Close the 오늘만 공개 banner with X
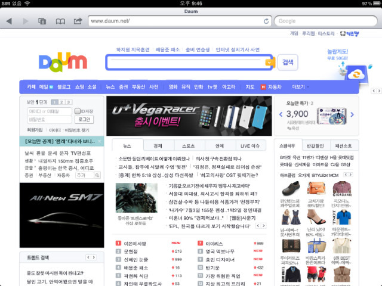Image resolution: width=382 pixels, height=286 pixels. (100, 141)
